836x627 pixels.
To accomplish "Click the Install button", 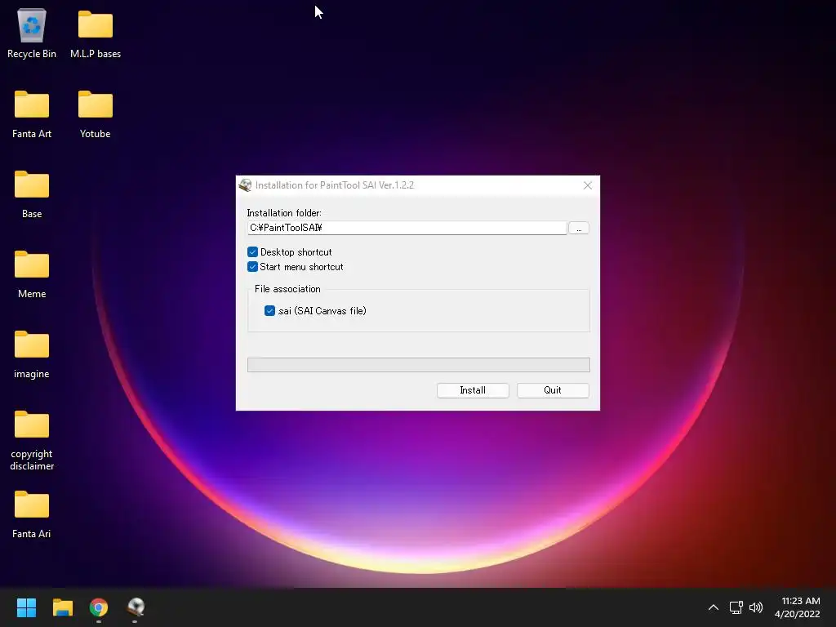I will (473, 390).
